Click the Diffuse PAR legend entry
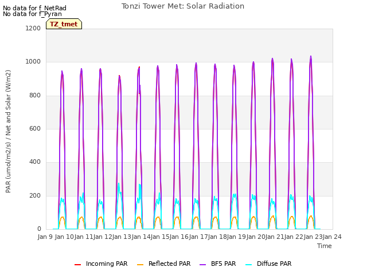This screenshot has width=367, height=275. [x=268, y=264]
